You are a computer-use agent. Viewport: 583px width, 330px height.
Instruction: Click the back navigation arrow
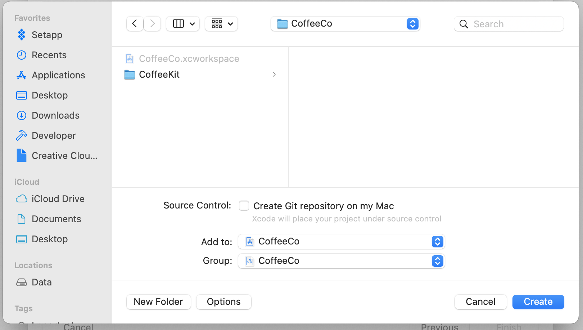pos(135,24)
